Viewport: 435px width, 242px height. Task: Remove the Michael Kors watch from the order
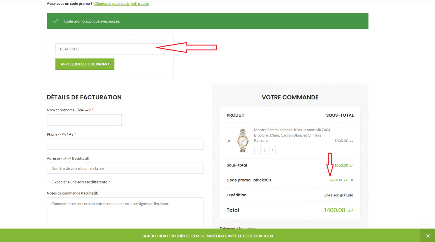point(229,141)
